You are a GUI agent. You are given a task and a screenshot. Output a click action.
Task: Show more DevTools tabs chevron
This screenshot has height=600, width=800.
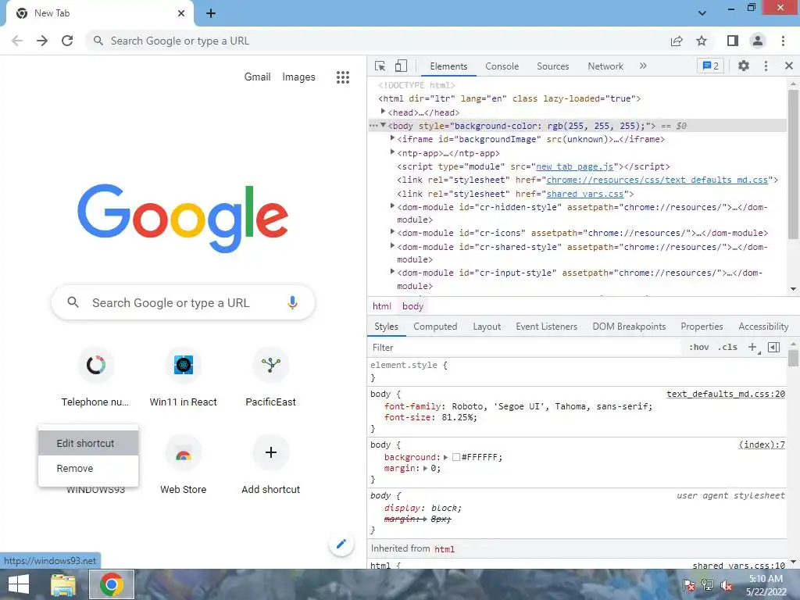(x=643, y=66)
